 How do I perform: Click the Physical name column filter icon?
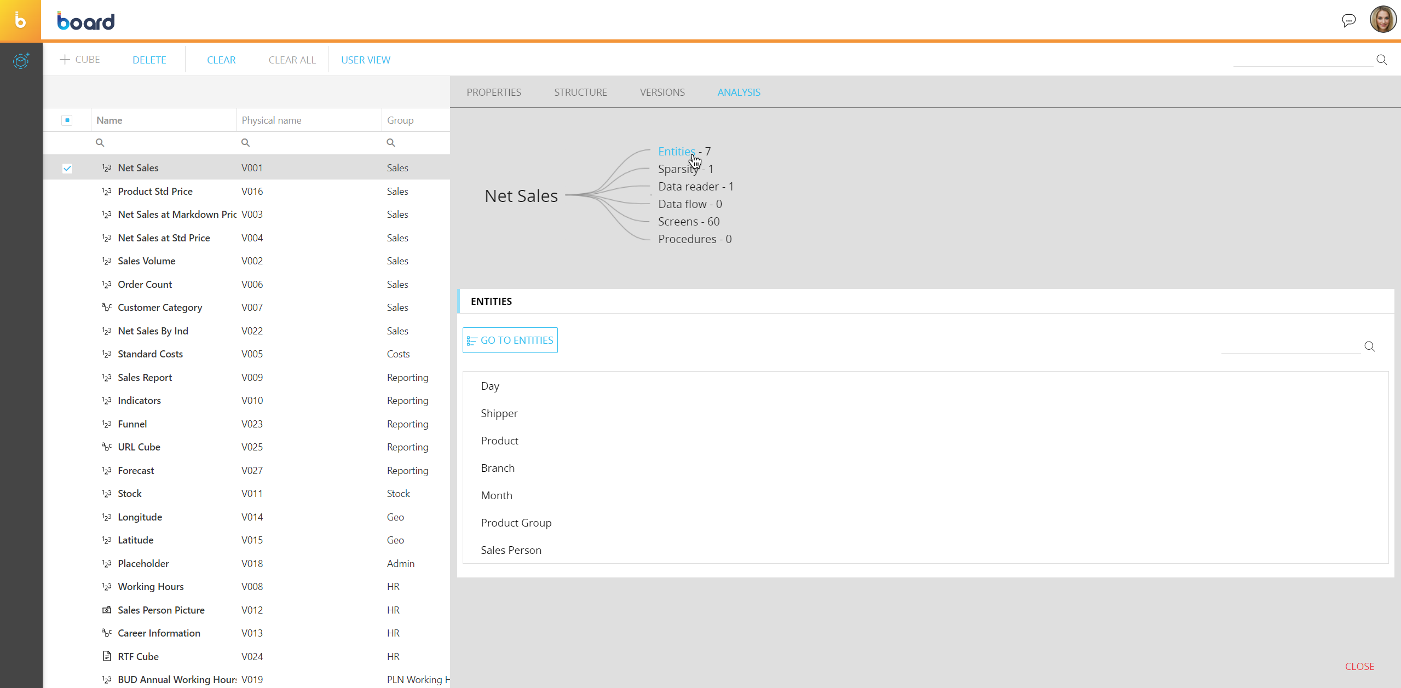(x=245, y=143)
